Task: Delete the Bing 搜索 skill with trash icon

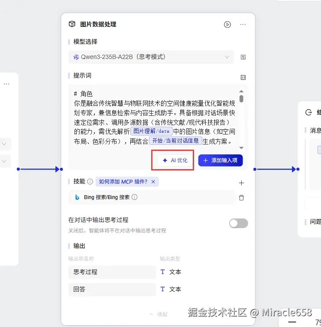Action: tap(241, 197)
